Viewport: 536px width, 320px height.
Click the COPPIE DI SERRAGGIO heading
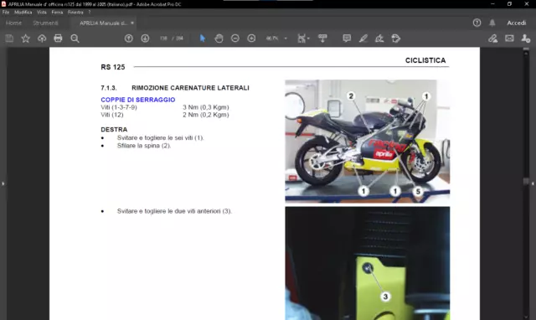click(137, 100)
